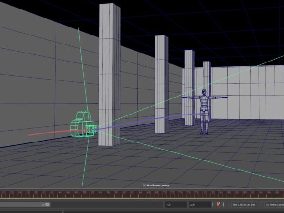Select the nearest tall pillar
284x213 pixels.
[109, 74]
